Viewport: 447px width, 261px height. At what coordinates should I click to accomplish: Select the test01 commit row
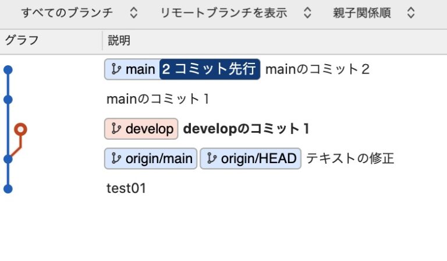(x=126, y=188)
